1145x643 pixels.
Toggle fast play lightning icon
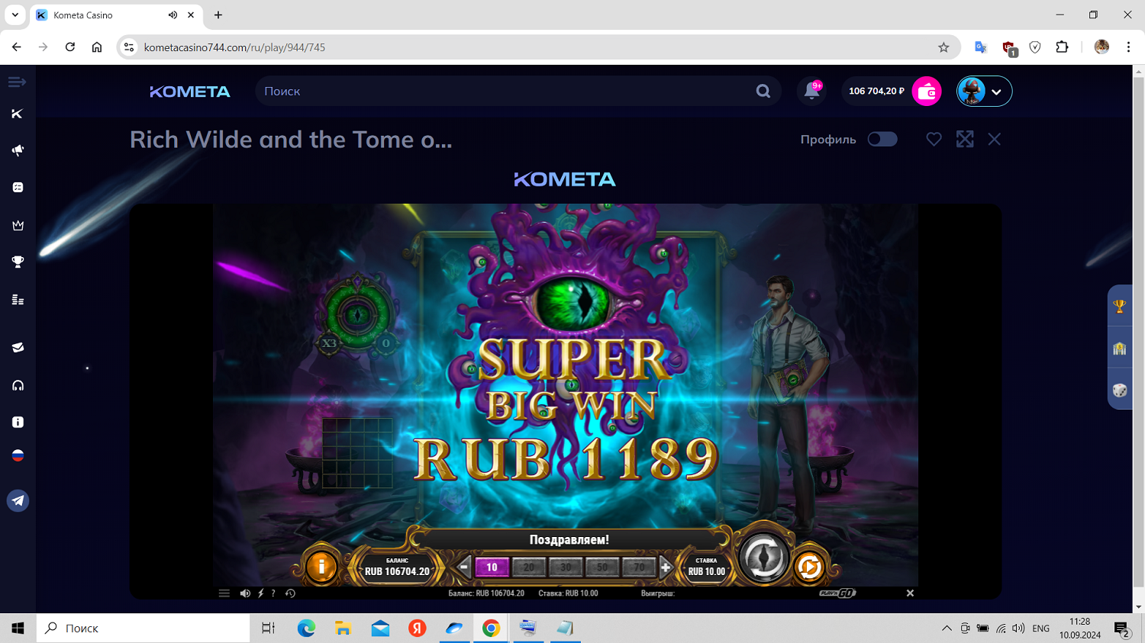tap(260, 593)
